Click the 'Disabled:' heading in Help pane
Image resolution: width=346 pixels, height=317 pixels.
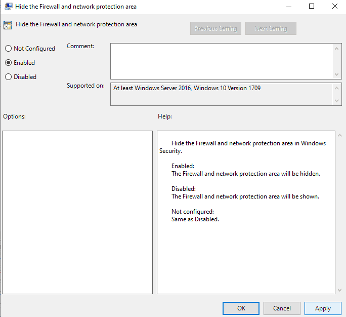click(184, 189)
